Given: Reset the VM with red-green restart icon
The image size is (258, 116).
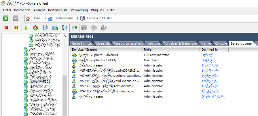Looking at the screenshot, I should click(35, 28).
